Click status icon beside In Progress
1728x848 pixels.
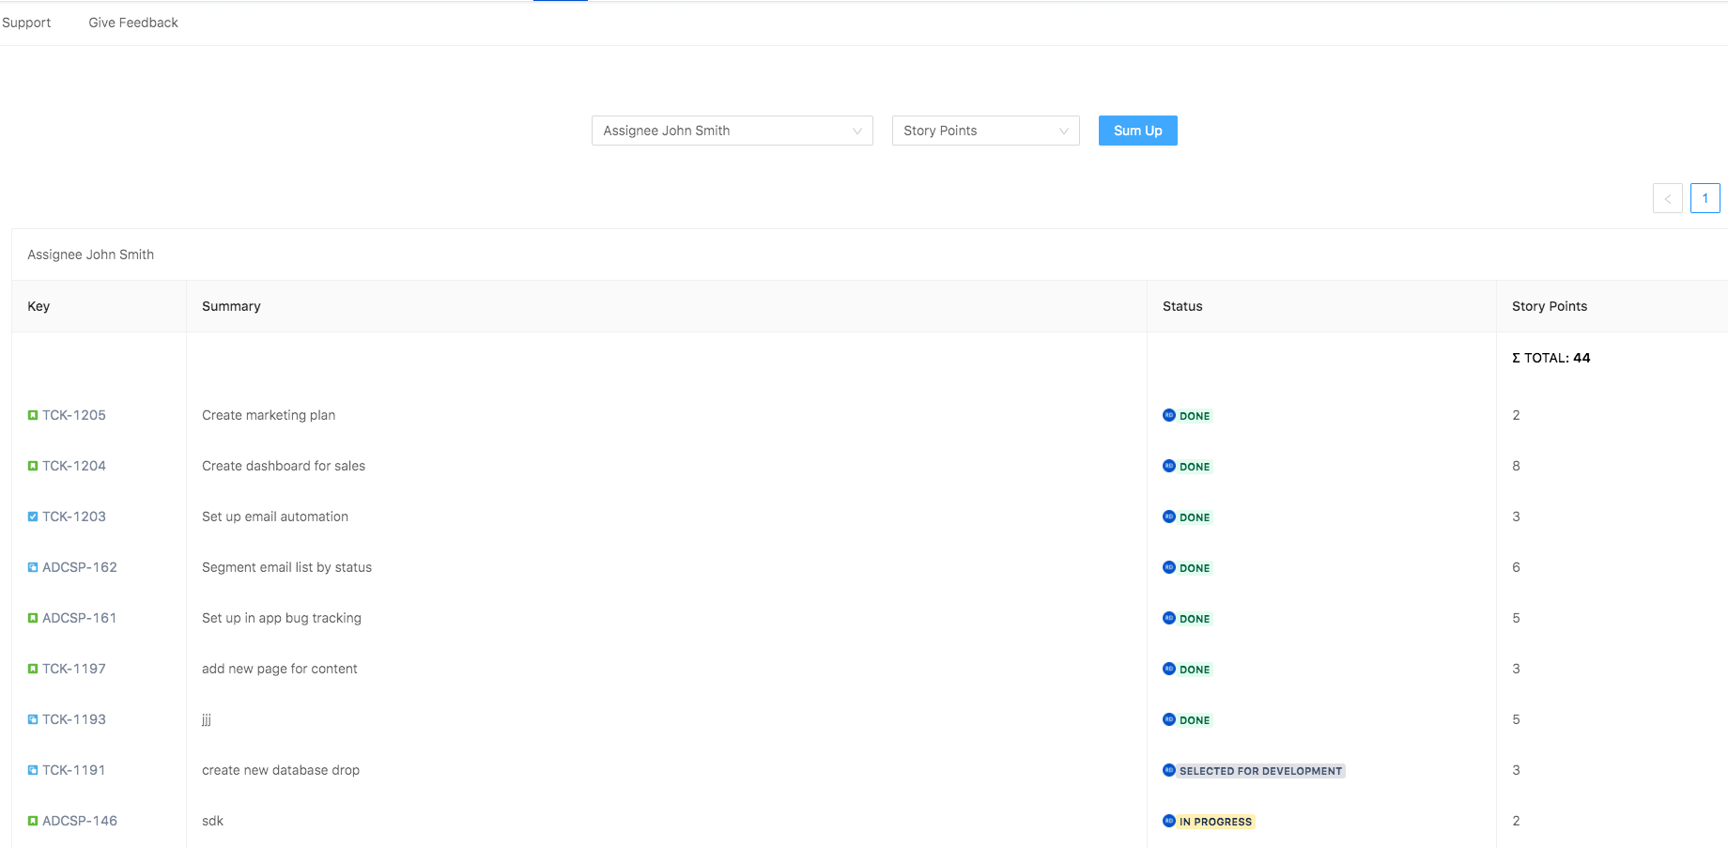coord(1169,821)
